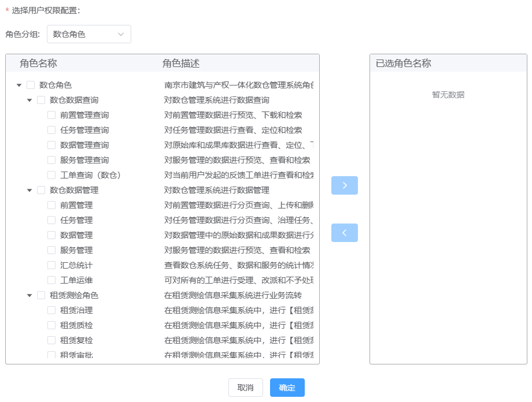Enable the 前置管理查询 checkbox
The image size is (532, 402).
click(x=51, y=114)
